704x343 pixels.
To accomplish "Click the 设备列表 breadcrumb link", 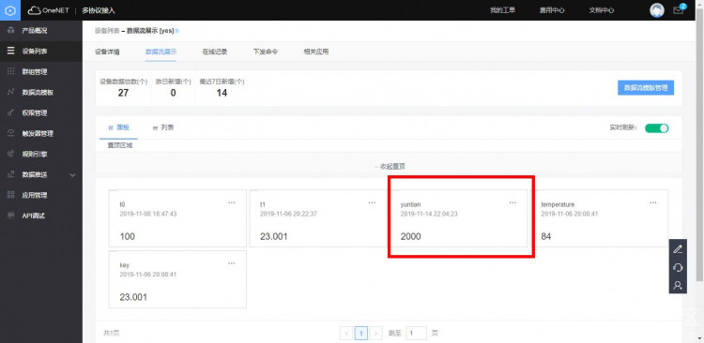I will pos(107,31).
